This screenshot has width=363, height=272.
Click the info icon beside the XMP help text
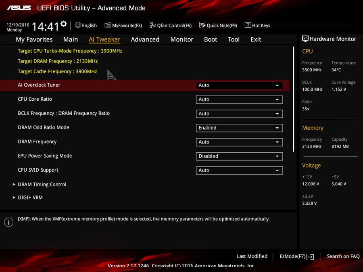point(8,222)
